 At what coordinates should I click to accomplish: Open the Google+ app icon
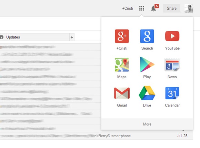click(122, 36)
